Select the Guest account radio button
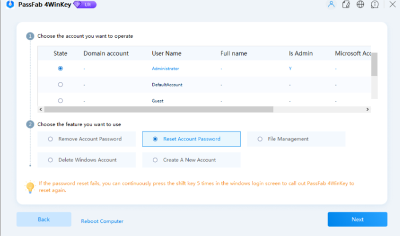This screenshot has width=400, height=236. [x=61, y=100]
